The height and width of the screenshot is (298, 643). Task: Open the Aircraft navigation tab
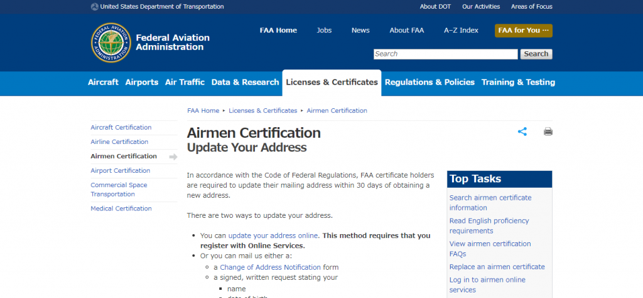[103, 83]
